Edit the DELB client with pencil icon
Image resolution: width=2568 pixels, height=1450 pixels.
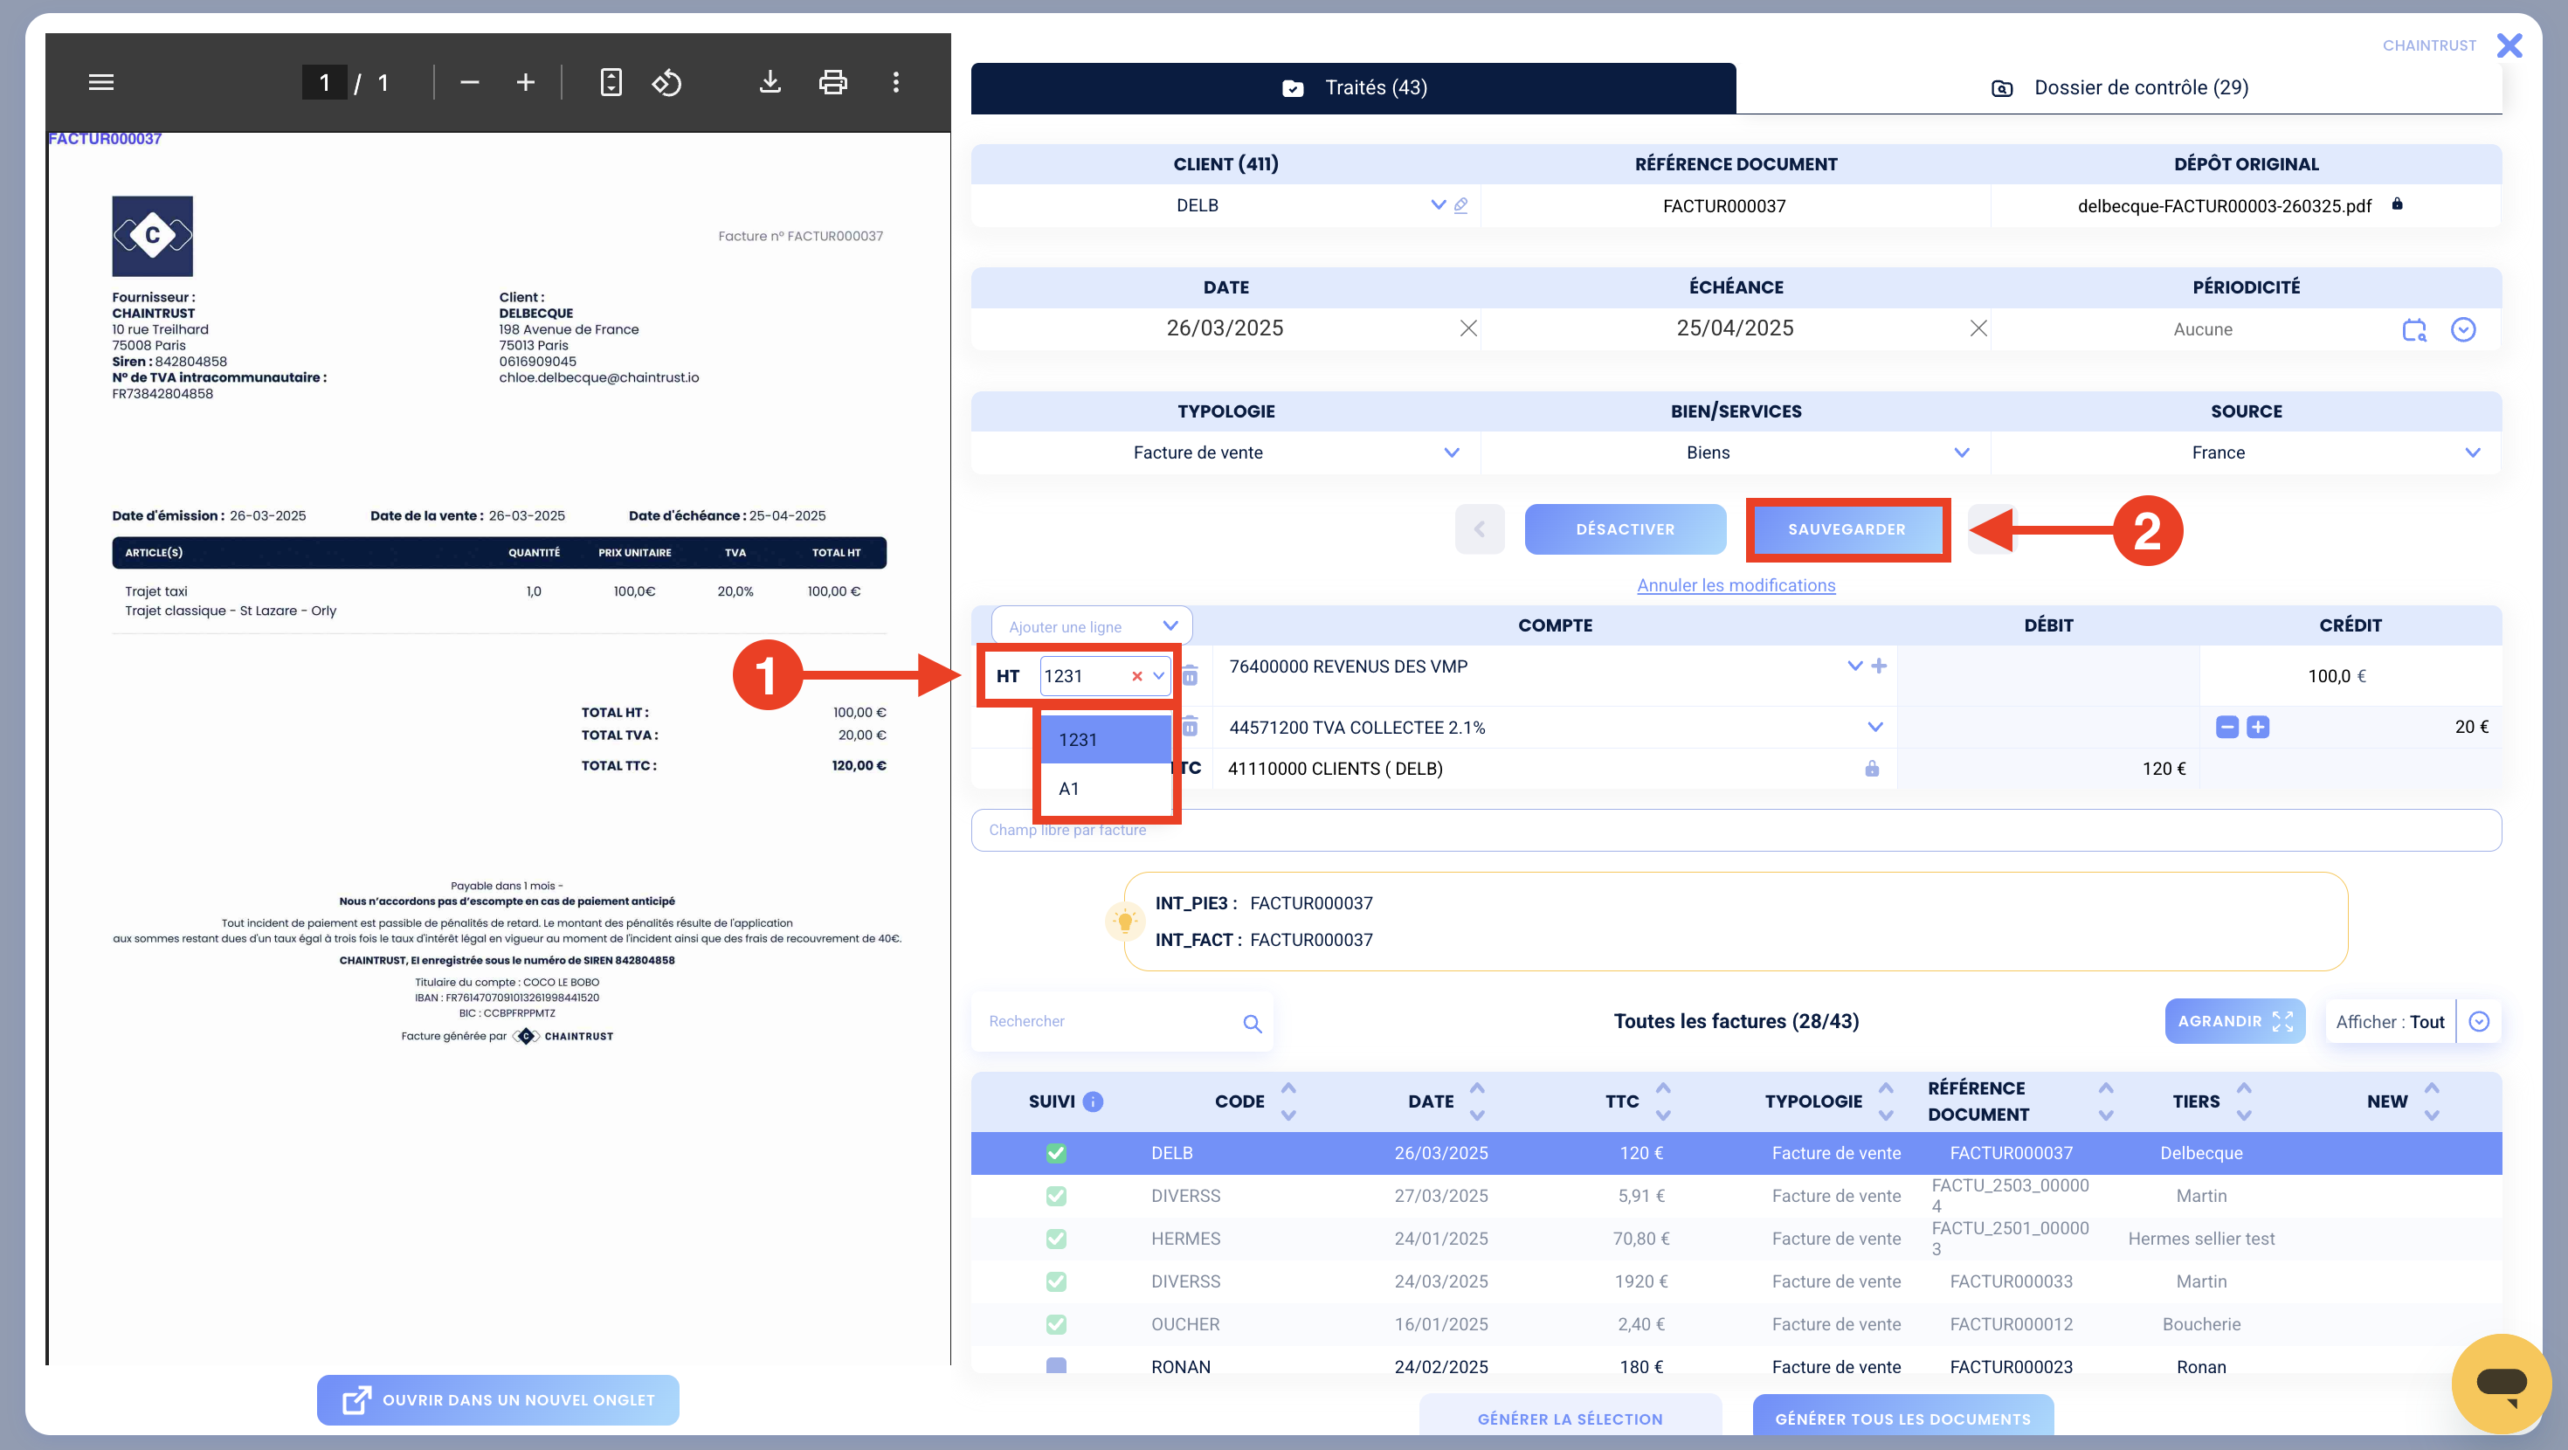point(1460,205)
